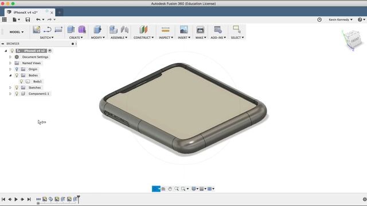
Task: Expand the Named Views node
Action: point(10,63)
